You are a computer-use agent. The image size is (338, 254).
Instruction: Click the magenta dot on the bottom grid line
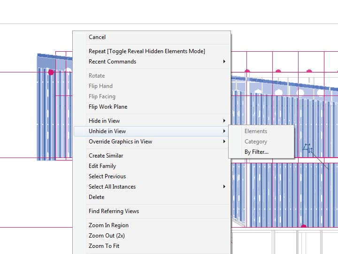(303, 227)
